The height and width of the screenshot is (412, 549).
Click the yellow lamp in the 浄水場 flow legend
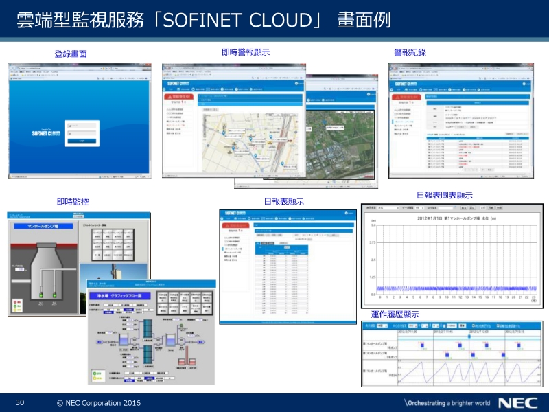click(95, 378)
